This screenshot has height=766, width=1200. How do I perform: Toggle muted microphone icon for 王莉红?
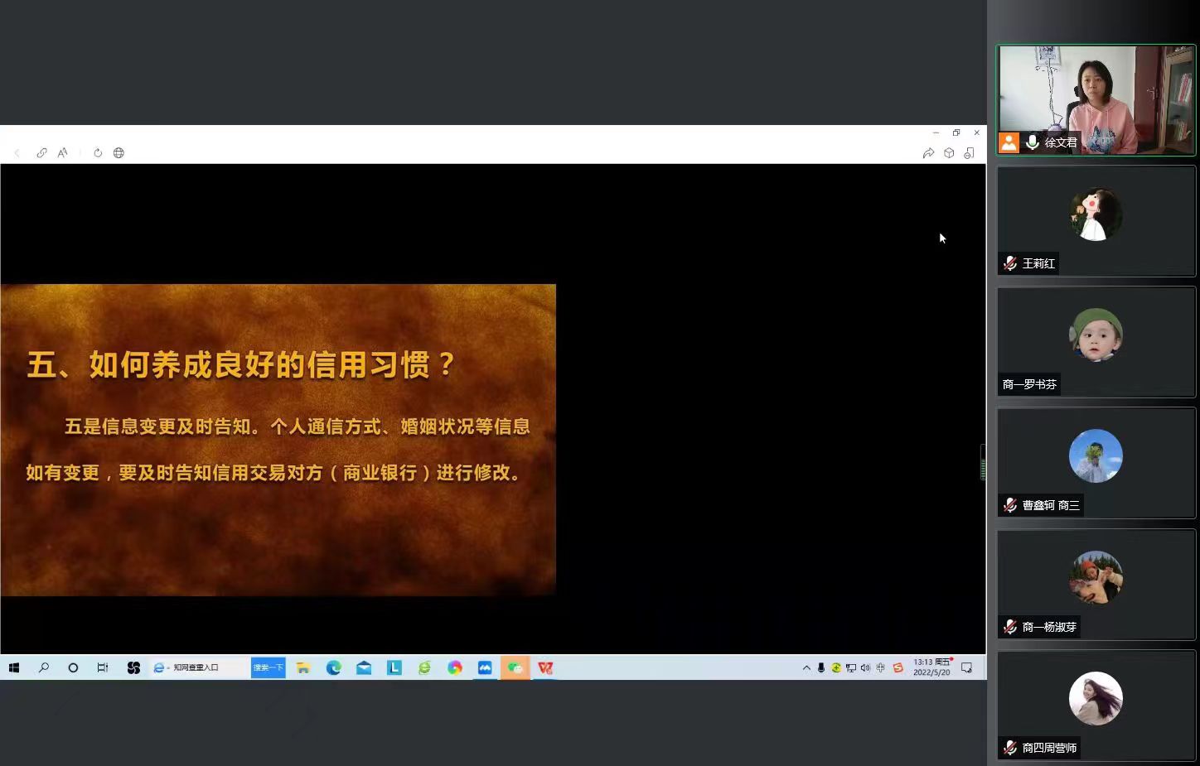[1010, 263]
